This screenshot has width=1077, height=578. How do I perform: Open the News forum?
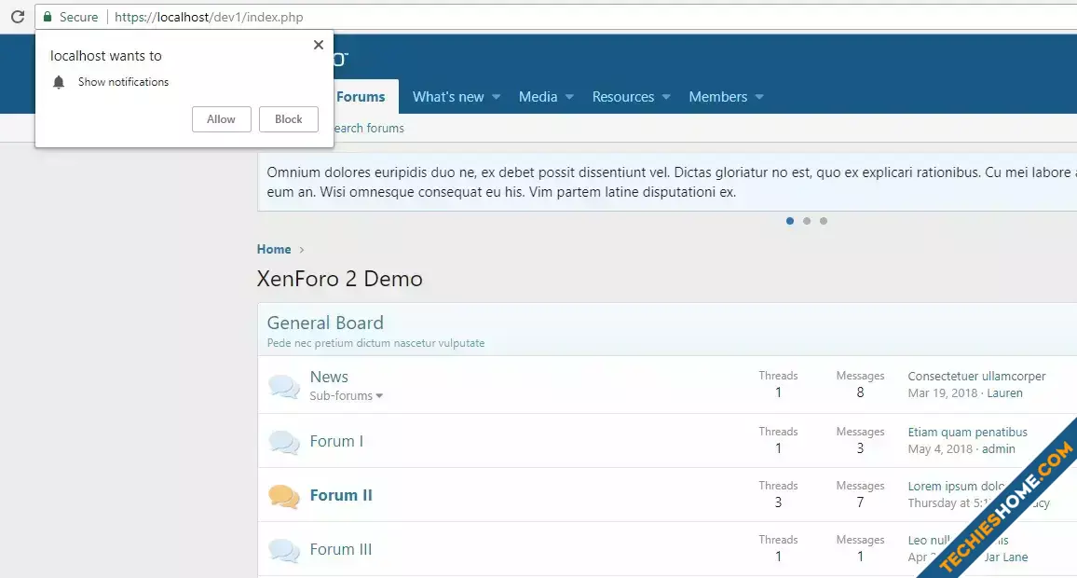329,377
